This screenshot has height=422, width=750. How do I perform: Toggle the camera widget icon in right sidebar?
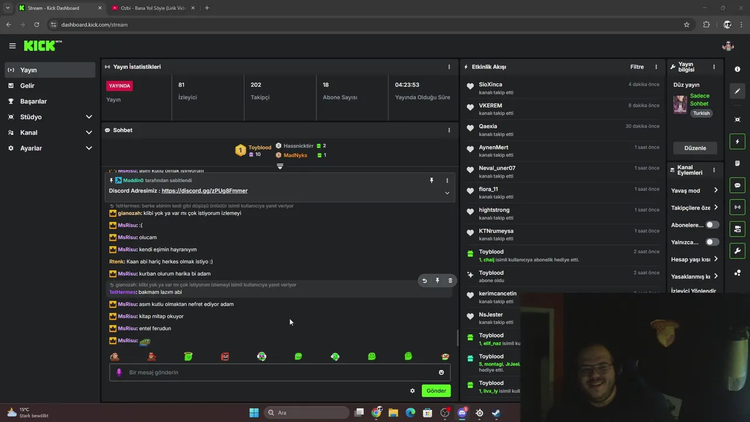[x=738, y=229]
